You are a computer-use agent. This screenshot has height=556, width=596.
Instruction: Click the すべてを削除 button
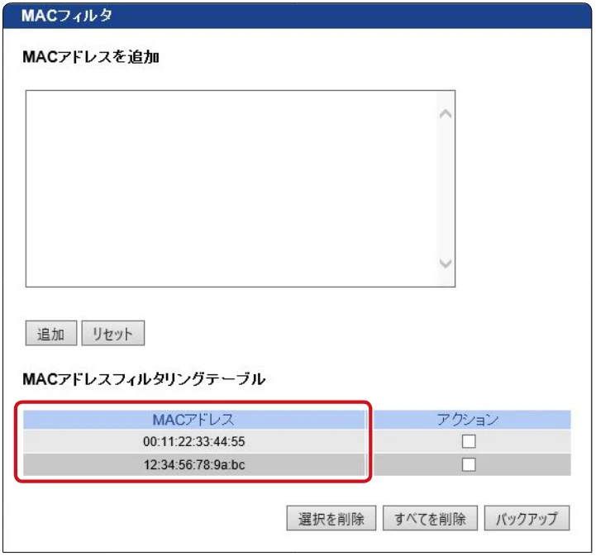(x=430, y=518)
